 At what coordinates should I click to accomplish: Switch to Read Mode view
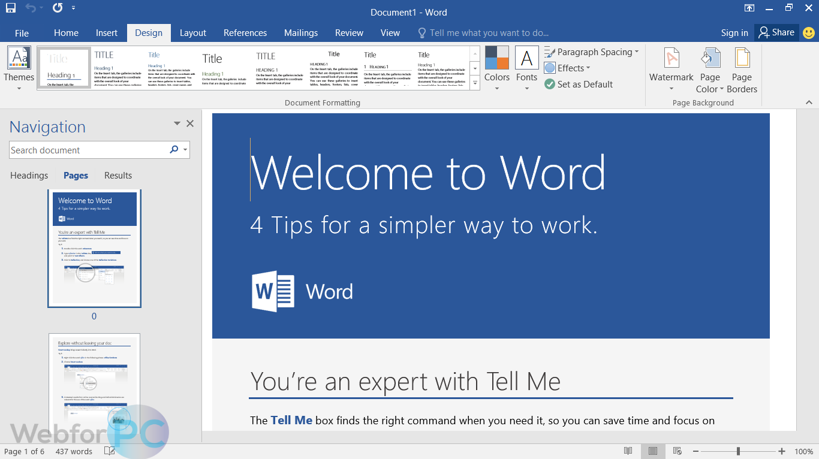pyautogui.click(x=628, y=451)
